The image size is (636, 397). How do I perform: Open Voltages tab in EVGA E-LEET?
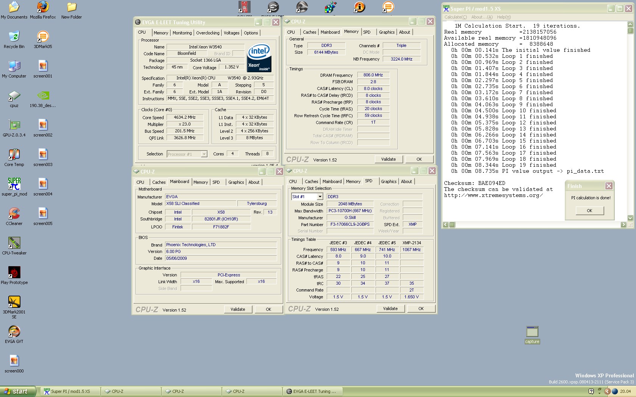coord(231,33)
